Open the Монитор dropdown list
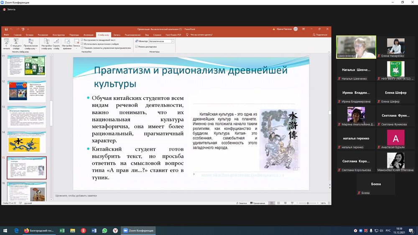Viewport: 418px width, 235px height. click(x=173, y=41)
